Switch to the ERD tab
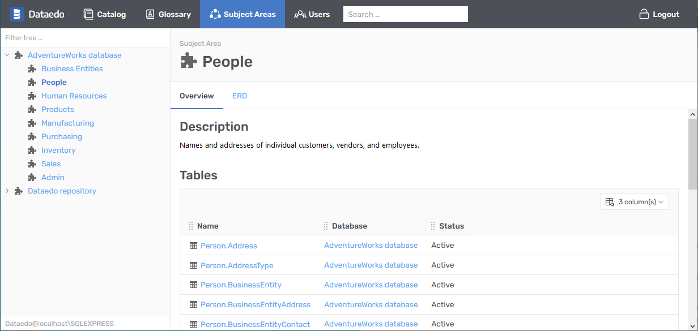The image size is (698, 331). click(240, 96)
